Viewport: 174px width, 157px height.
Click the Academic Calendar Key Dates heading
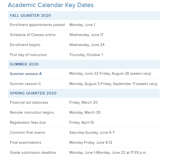51,5
